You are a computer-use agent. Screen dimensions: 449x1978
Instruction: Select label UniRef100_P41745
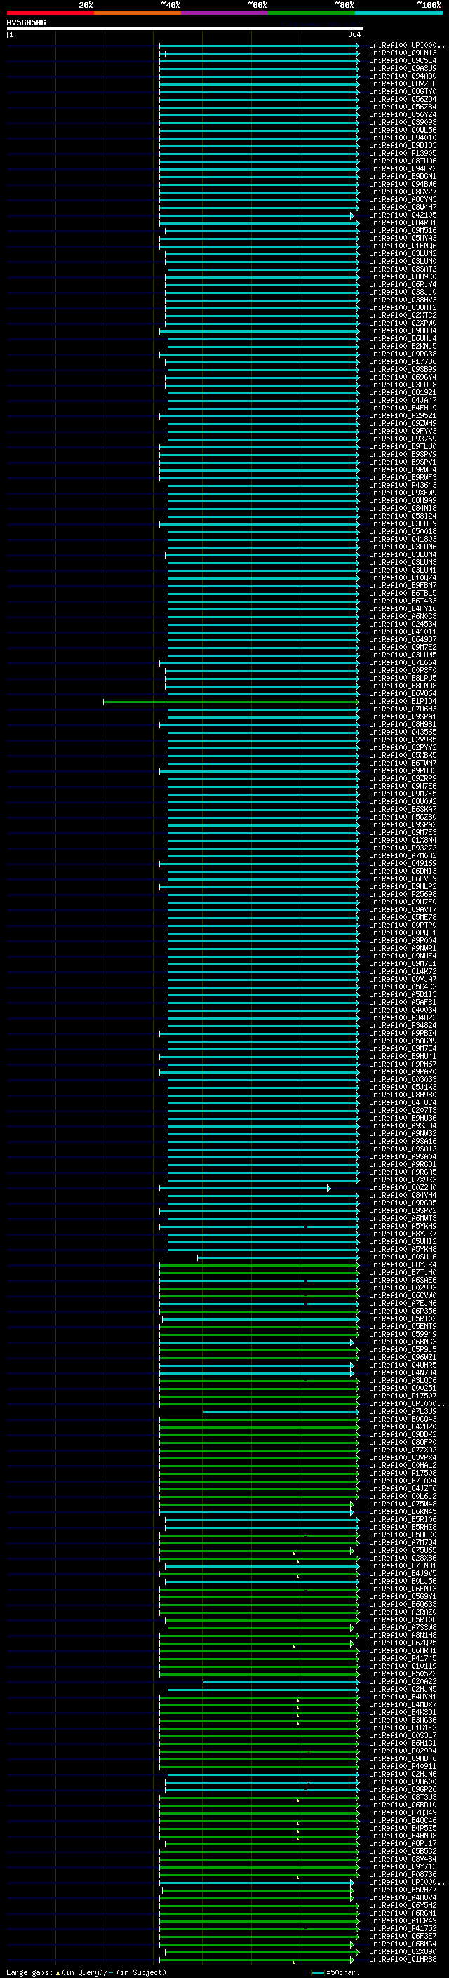(402, 1659)
